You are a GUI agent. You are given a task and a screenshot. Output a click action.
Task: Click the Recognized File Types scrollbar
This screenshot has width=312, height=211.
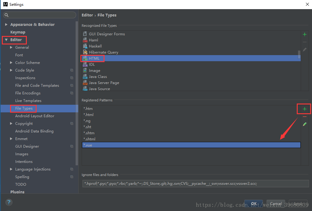[x=299, y=55]
